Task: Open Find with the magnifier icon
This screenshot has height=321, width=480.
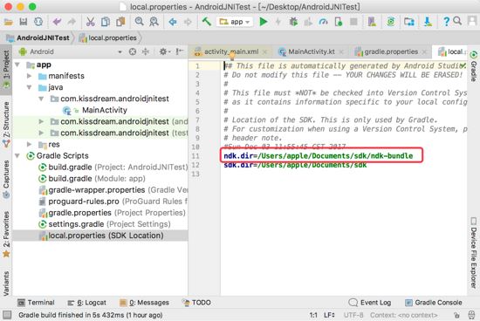Action: click(x=140, y=22)
